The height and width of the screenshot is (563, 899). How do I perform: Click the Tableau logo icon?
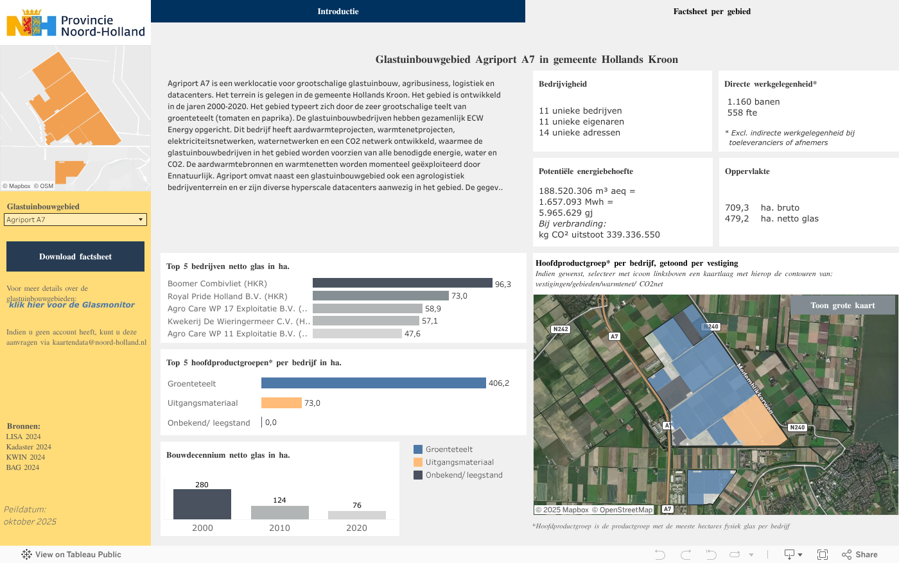pyautogui.click(x=26, y=555)
